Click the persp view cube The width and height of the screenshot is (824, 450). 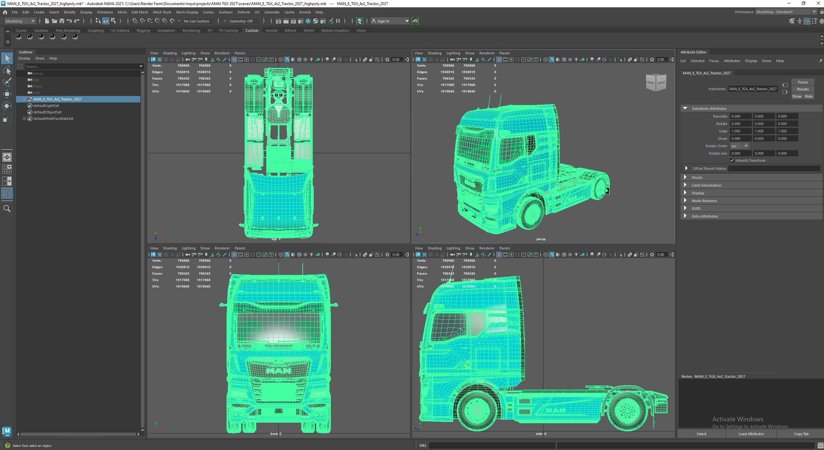656,82
